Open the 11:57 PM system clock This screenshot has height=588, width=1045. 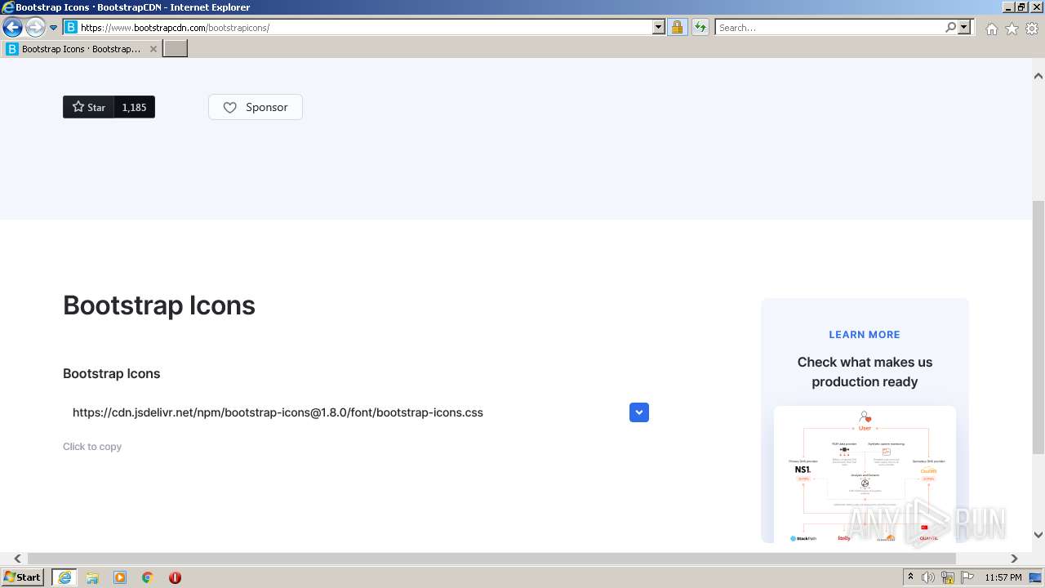pos(1003,577)
